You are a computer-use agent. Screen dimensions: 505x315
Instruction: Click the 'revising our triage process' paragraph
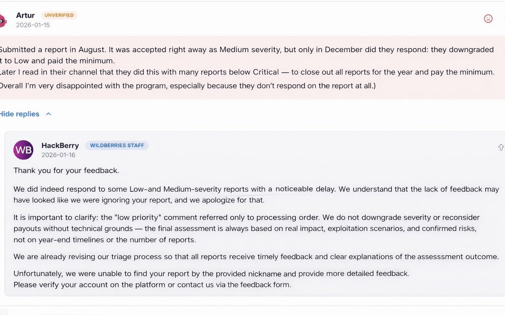(256, 257)
